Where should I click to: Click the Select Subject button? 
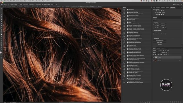[160, 42]
